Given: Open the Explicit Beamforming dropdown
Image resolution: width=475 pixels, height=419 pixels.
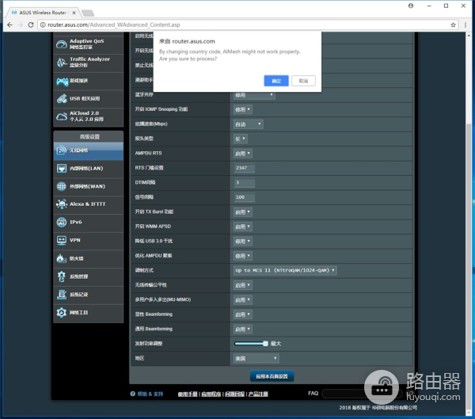Looking at the screenshot, I should [243, 314].
